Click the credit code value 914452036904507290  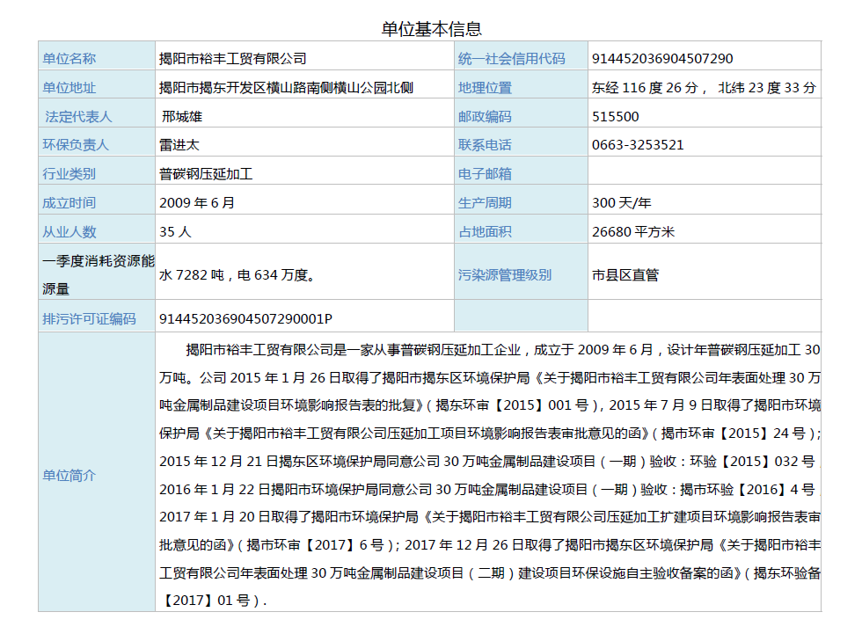(x=662, y=58)
